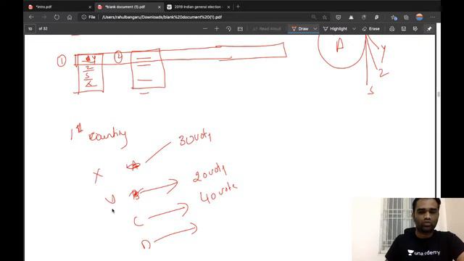
Task: Switch to the intro.pdf tab
Action: 43,7
